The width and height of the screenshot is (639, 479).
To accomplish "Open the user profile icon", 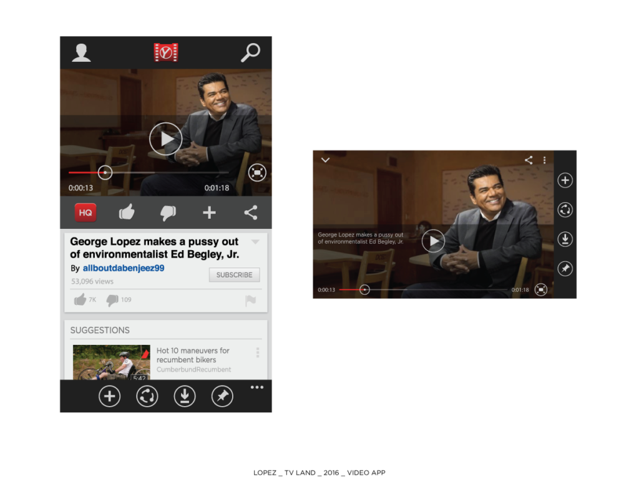I will tap(81, 52).
